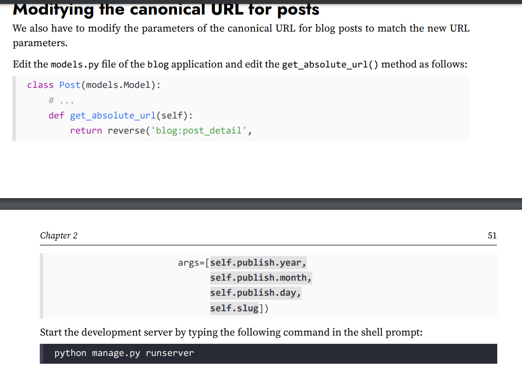
Task: Click the inline code "get_absolute_url()" in the paragraph
Action: click(330, 65)
